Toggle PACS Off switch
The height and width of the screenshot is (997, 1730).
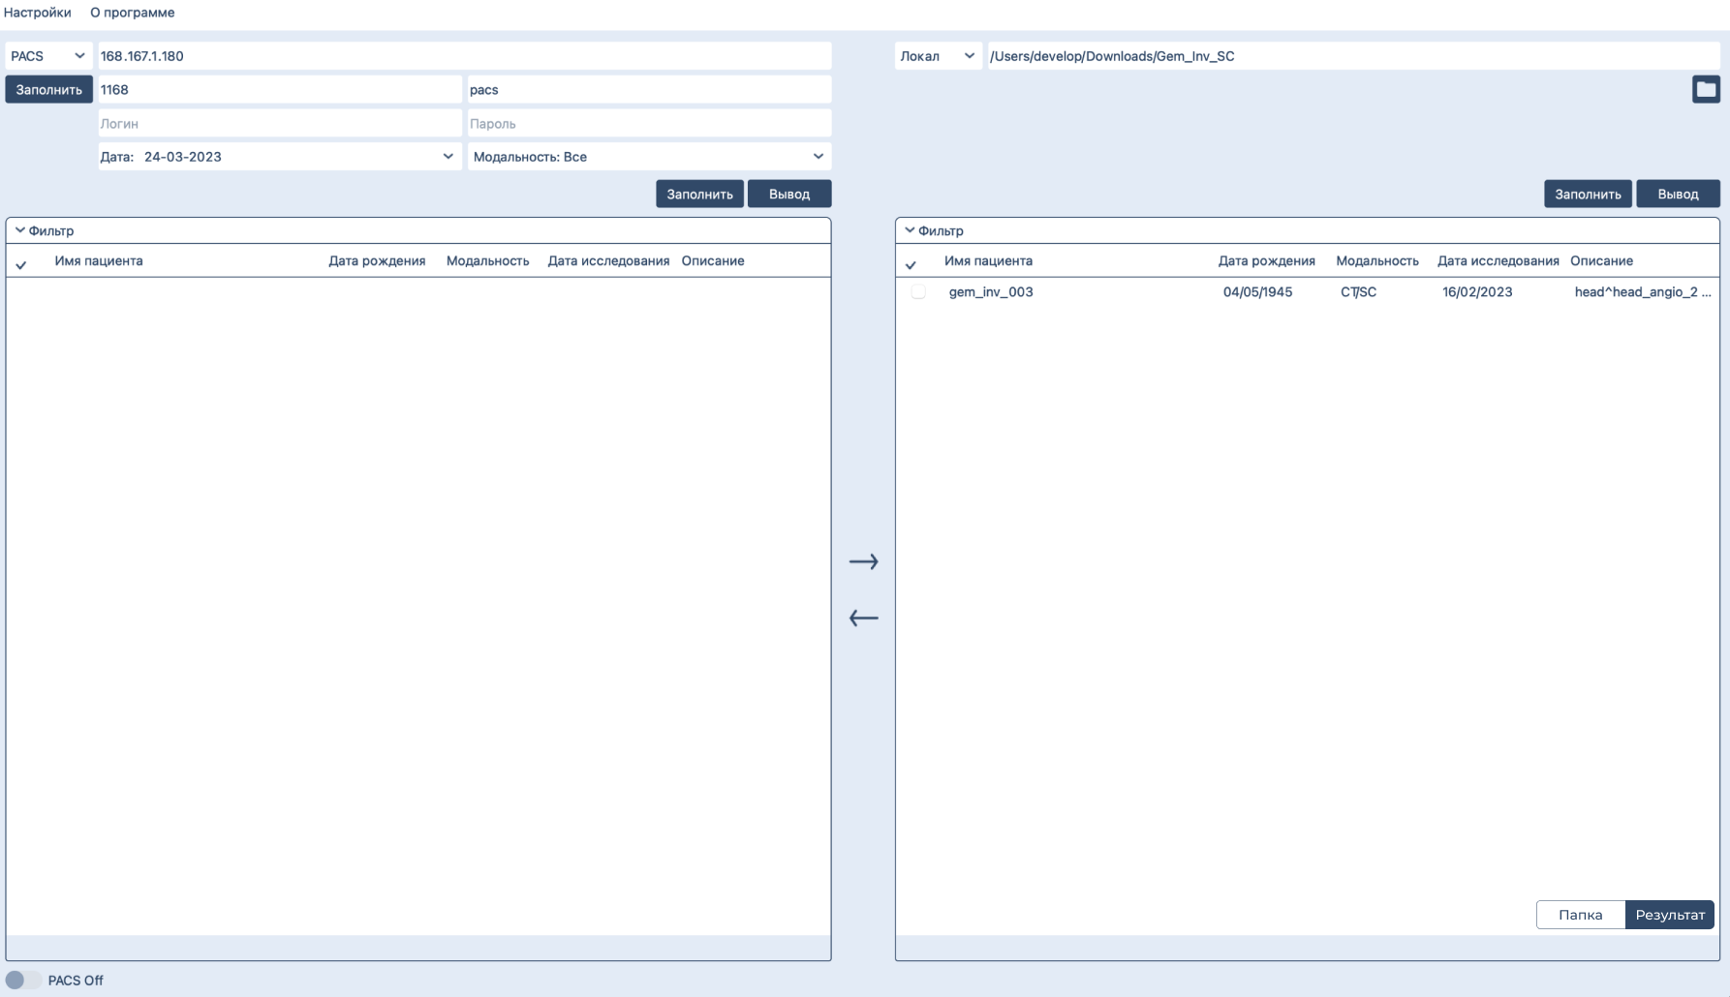[23, 980]
